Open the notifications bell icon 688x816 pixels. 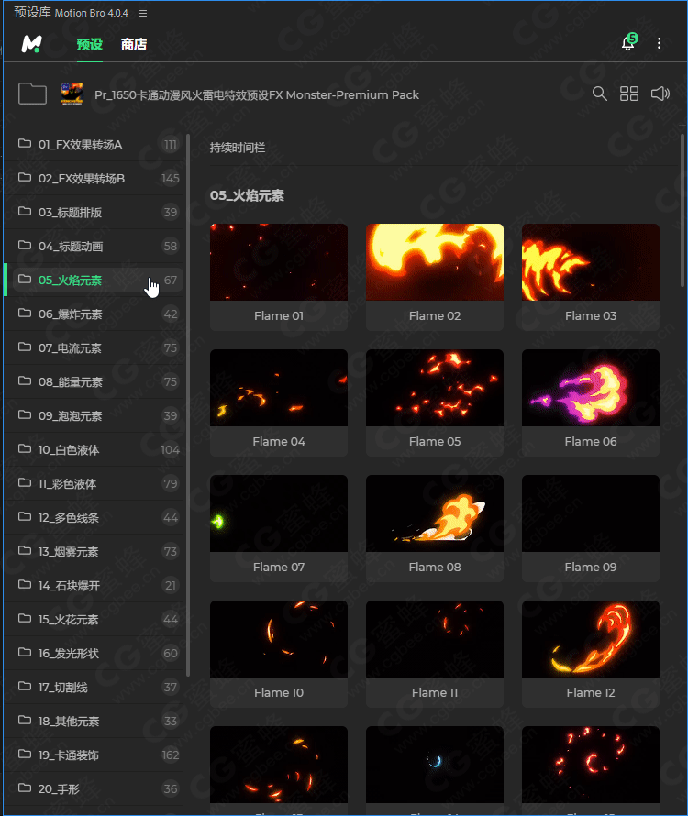[628, 42]
